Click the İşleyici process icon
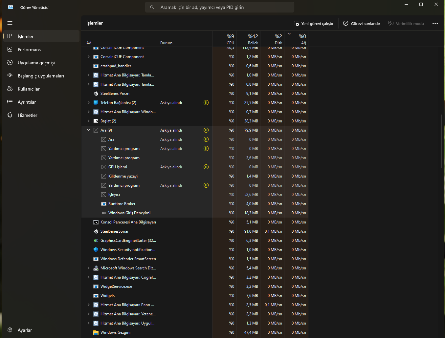This screenshot has width=445, height=338. point(104,195)
